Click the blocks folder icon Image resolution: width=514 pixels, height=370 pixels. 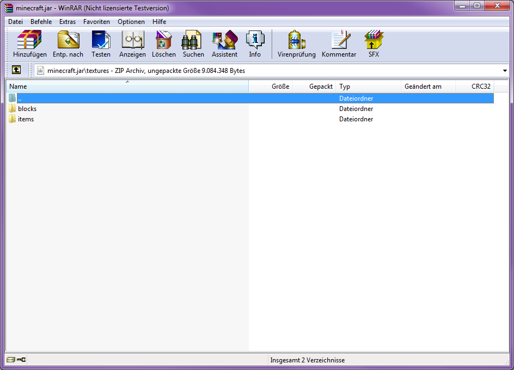pyautogui.click(x=13, y=108)
